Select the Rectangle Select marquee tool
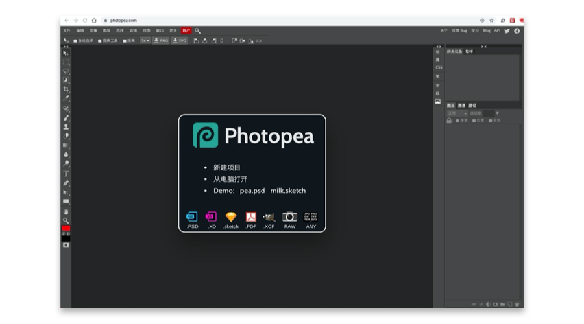Screen dimensions: 584x324 [x=66, y=62]
